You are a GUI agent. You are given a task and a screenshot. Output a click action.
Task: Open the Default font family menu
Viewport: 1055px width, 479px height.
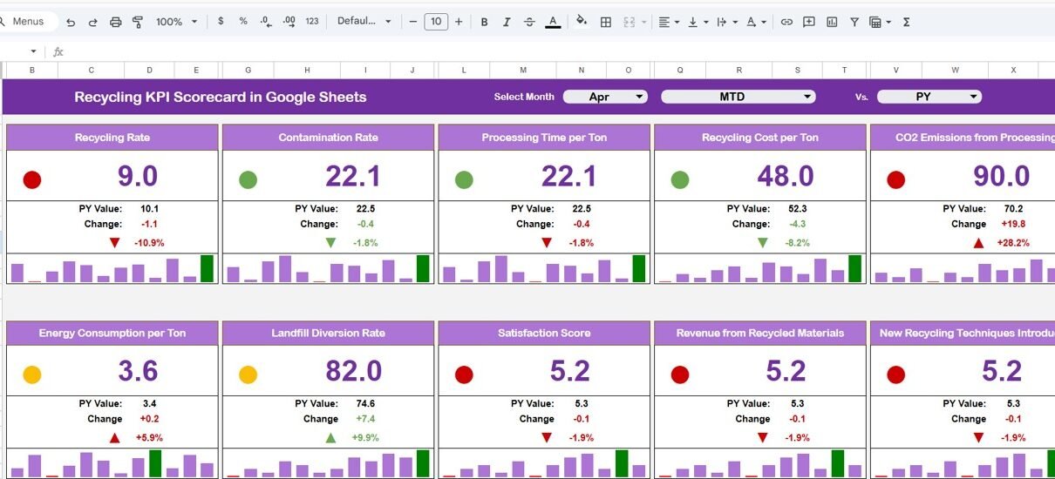click(x=364, y=22)
